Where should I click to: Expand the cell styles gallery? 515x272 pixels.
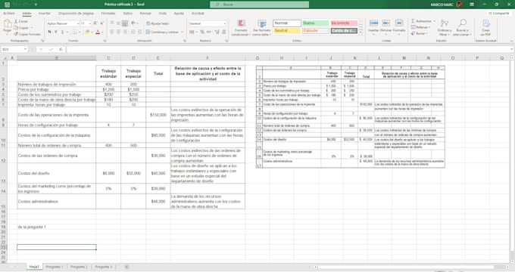(360, 32)
